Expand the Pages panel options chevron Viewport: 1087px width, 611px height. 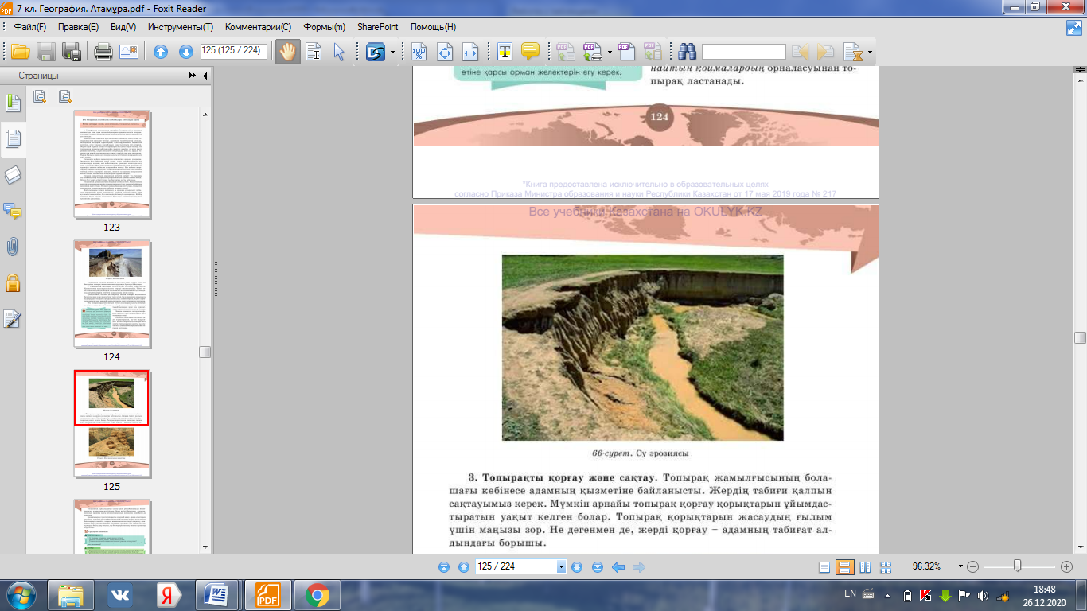(193, 76)
